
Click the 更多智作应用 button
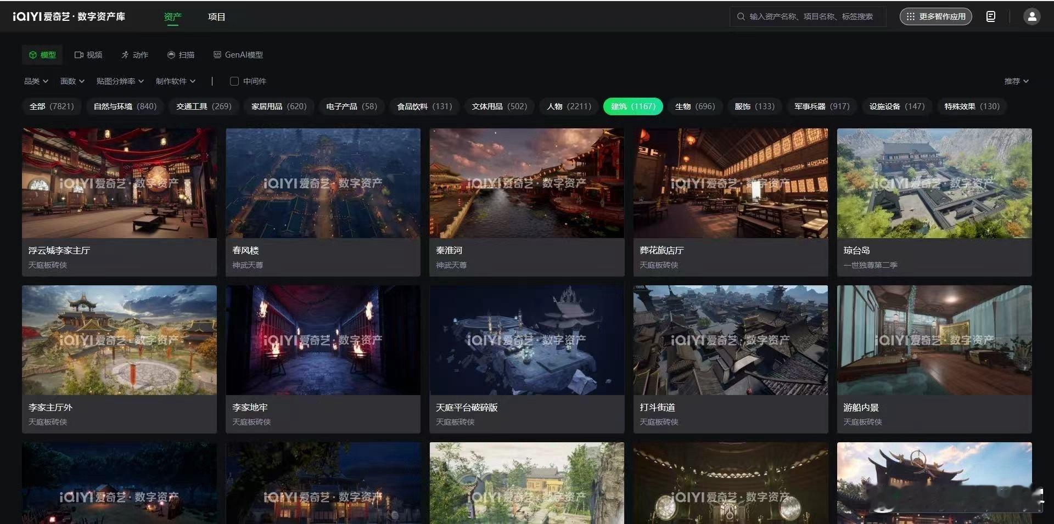pyautogui.click(x=936, y=16)
